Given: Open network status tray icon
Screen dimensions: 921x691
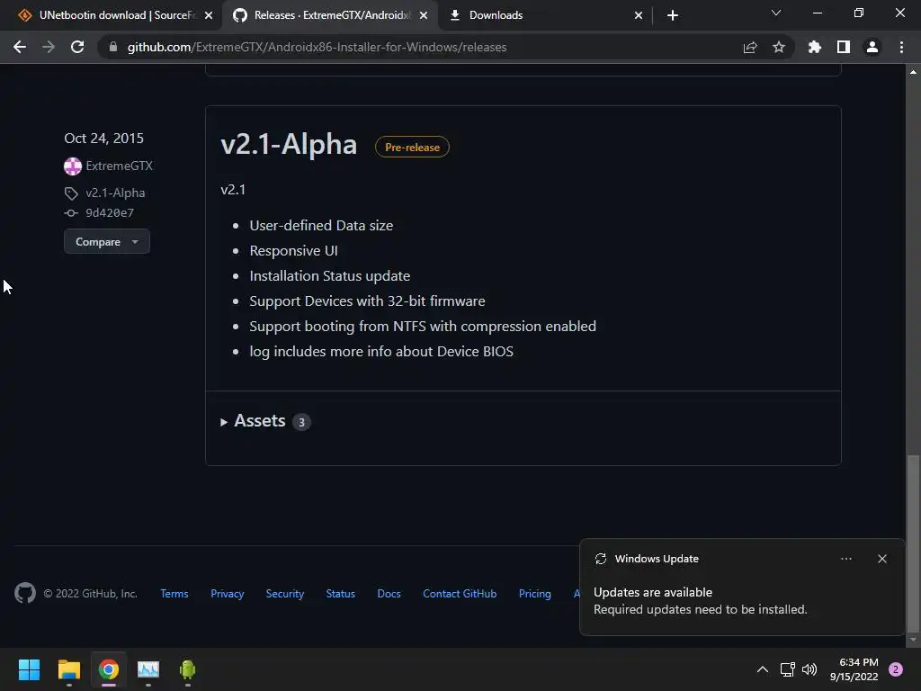Looking at the screenshot, I should (787, 669).
